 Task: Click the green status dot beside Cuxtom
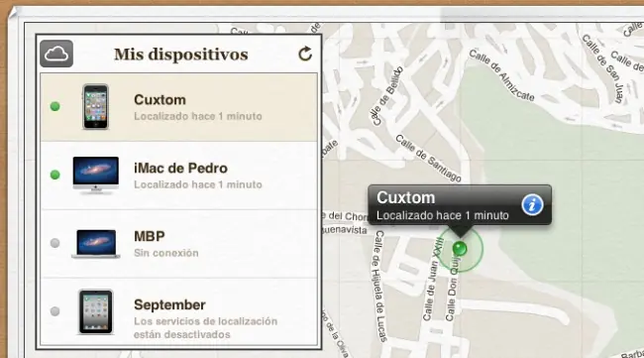click(55, 106)
